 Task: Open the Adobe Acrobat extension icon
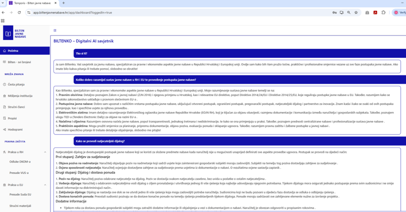coord(375,13)
